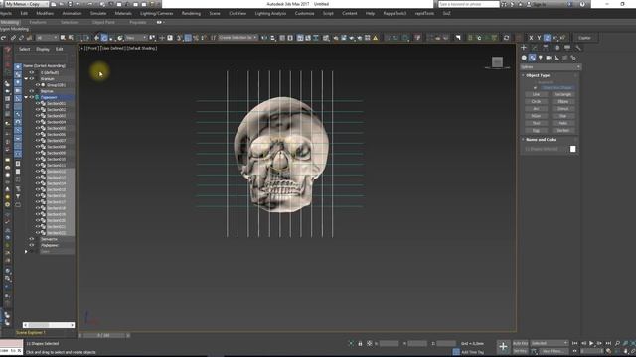Constrain to the Y axis
This screenshot has width=636, height=357.
(539, 38)
